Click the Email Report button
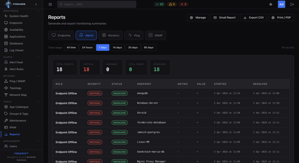Screen dimensions: 299x163 coord(225,18)
